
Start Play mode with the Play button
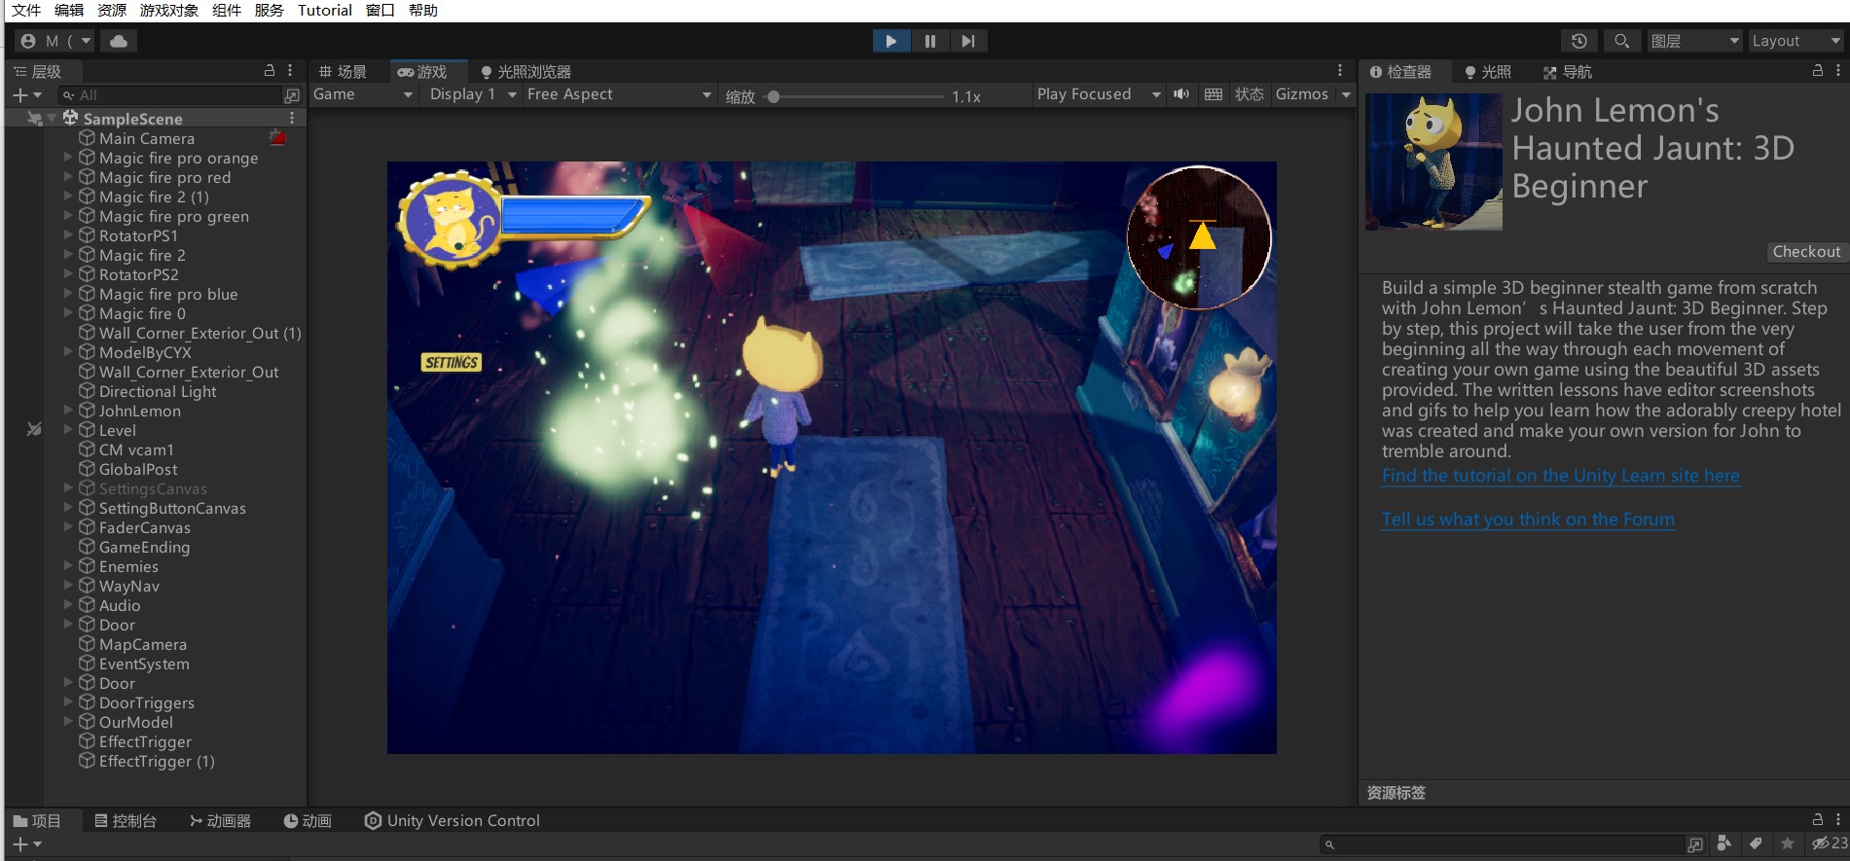[x=890, y=41]
